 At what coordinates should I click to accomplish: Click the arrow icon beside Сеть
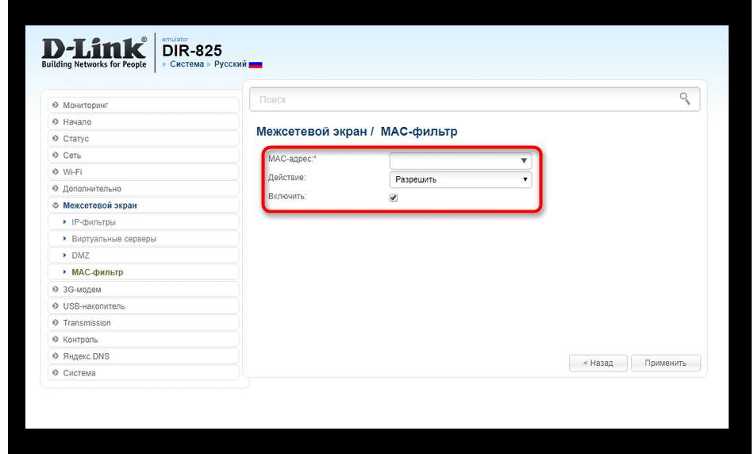tap(56, 156)
